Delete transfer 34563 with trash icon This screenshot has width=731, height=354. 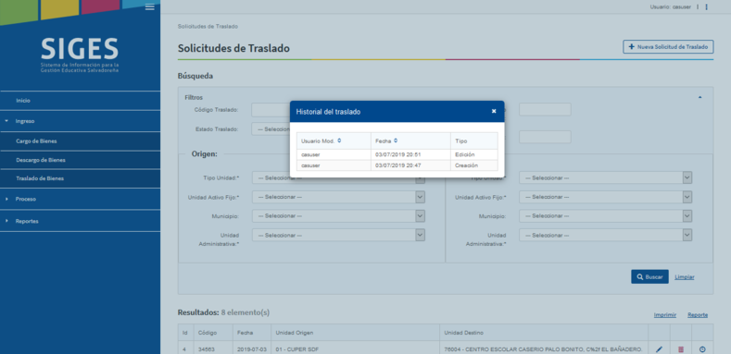(681, 349)
